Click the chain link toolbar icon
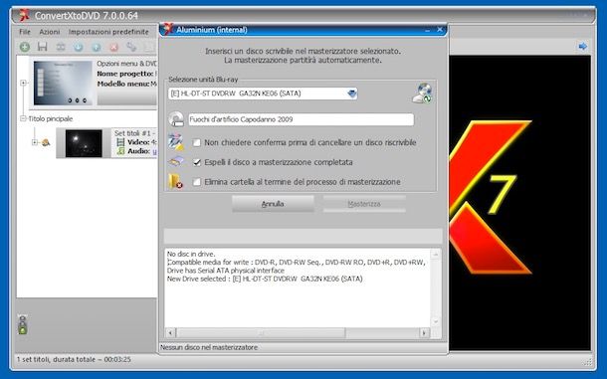 click(131, 47)
